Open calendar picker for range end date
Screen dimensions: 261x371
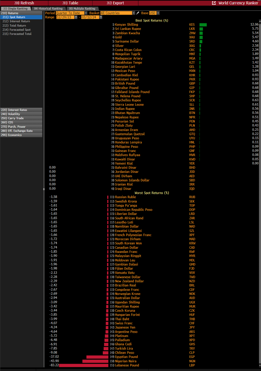(101, 17)
